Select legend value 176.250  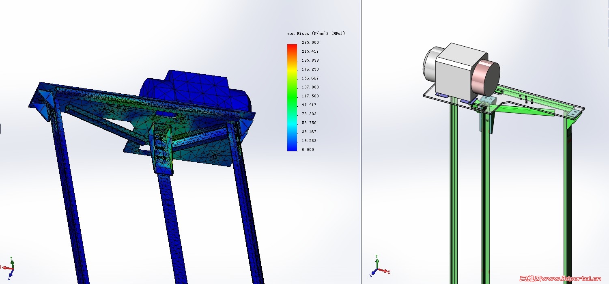(x=310, y=69)
